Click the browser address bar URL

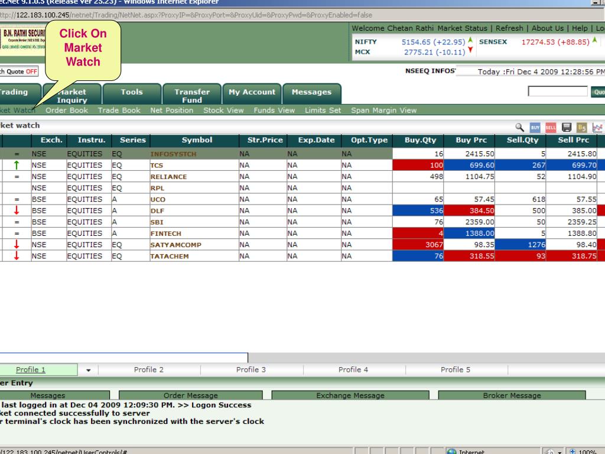[186, 15]
